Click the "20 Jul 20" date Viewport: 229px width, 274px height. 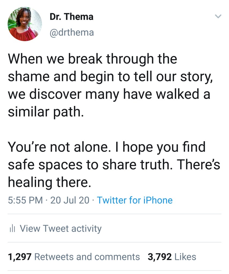click(70, 200)
